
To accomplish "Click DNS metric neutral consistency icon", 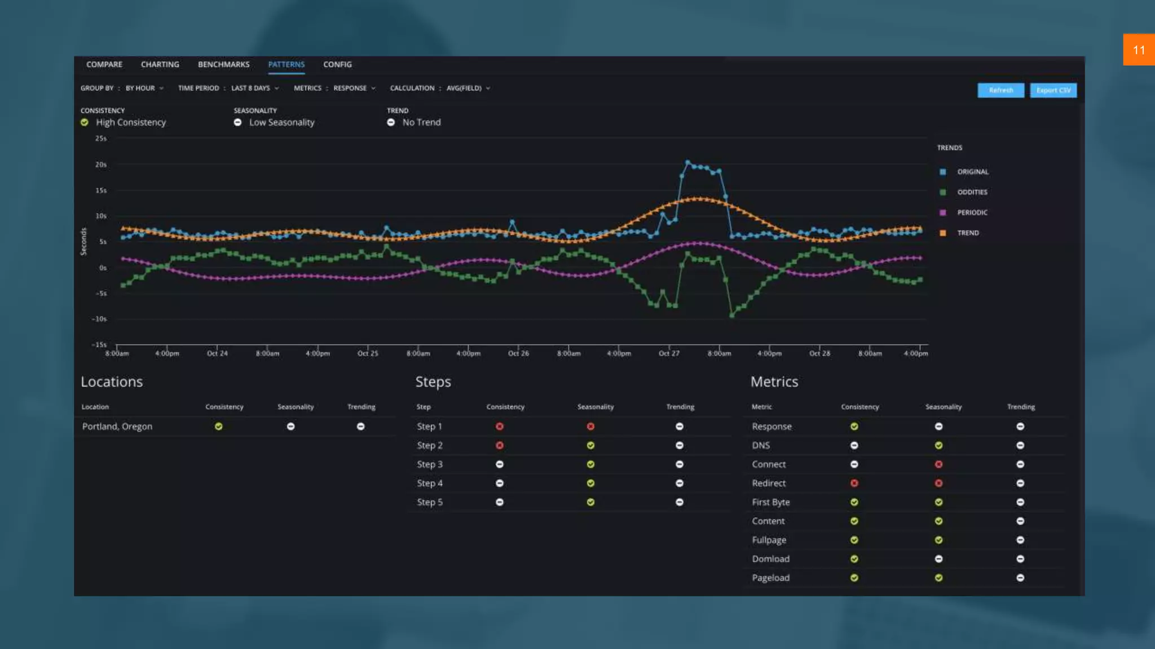I will coord(854,446).
